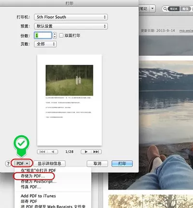Image resolution: width=193 pixels, height=208 pixels.
Task: Click the copies stepper arrows
Action: point(55,35)
